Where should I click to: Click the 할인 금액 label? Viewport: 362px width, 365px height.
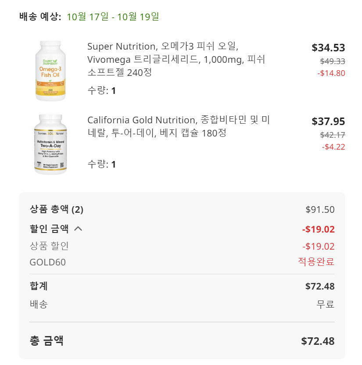[x=49, y=229]
